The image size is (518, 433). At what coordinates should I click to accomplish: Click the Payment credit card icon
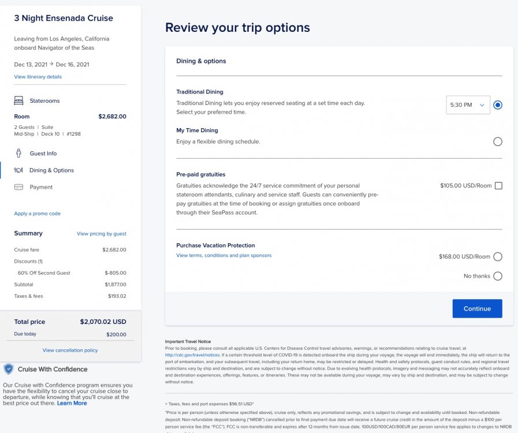click(x=19, y=187)
